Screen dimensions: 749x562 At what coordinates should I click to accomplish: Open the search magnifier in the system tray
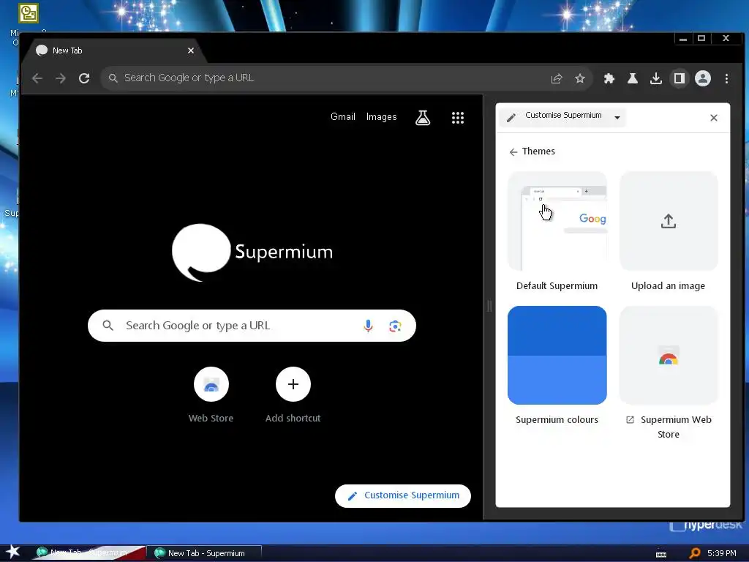[695, 553]
